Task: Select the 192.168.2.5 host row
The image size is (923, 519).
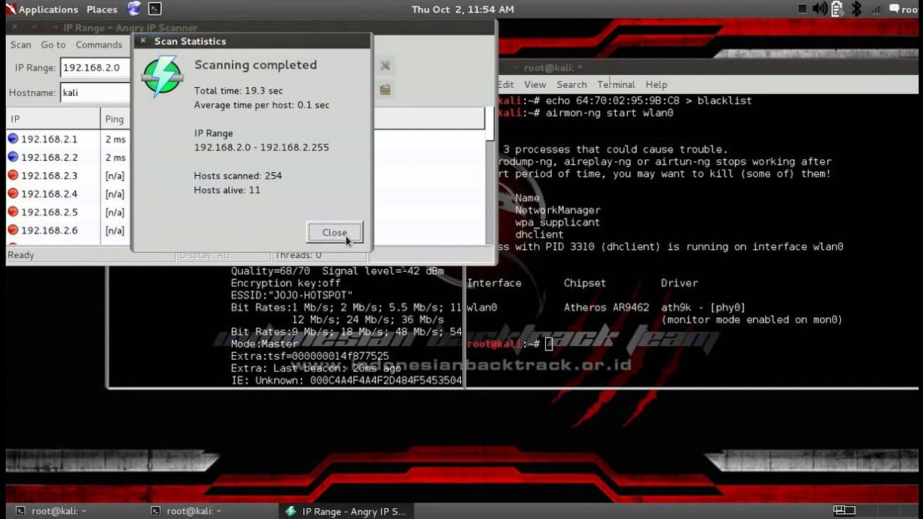Action: [x=69, y=212]
